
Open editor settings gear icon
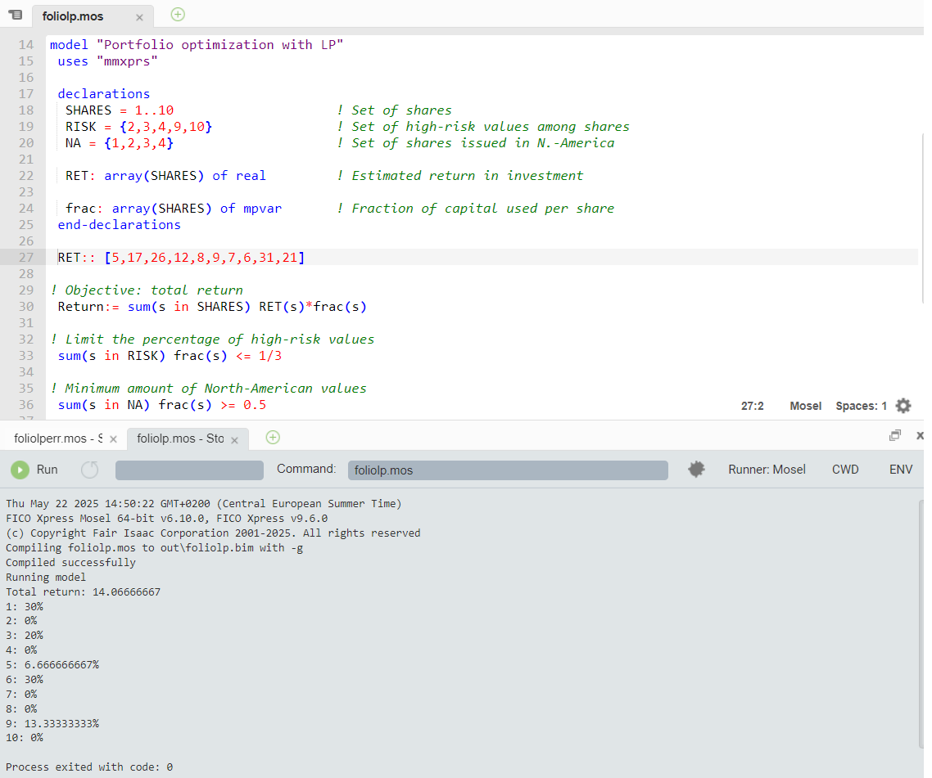pos(903,406)
